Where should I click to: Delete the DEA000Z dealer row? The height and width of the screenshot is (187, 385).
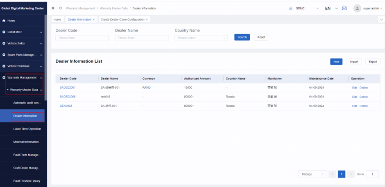(x=364, y=106)
